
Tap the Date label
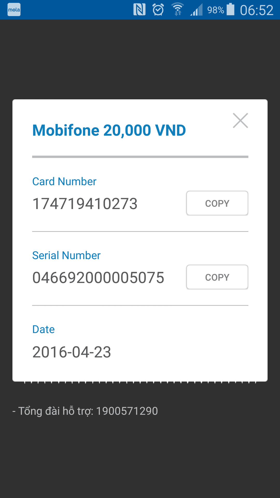[44, 329]
